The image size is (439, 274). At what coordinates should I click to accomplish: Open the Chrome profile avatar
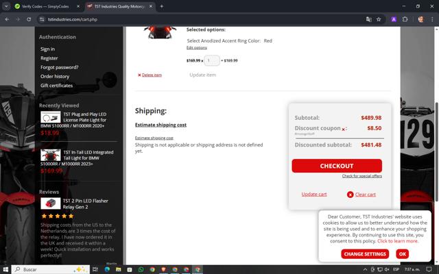point(420,19)
